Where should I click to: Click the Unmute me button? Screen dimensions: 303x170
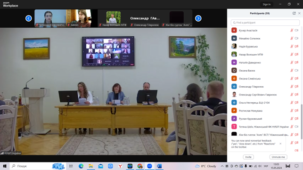pos(278,157)
